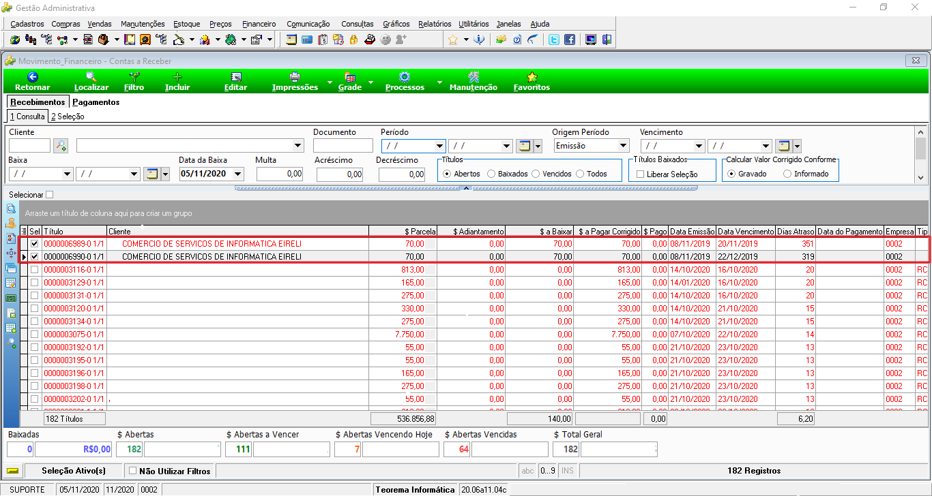
Task: Click the Título column header
Action: click(x=74, y=232)
